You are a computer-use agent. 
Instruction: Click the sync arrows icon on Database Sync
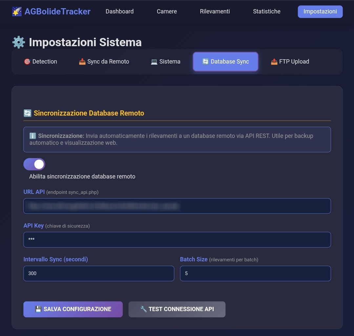[205, 62]
